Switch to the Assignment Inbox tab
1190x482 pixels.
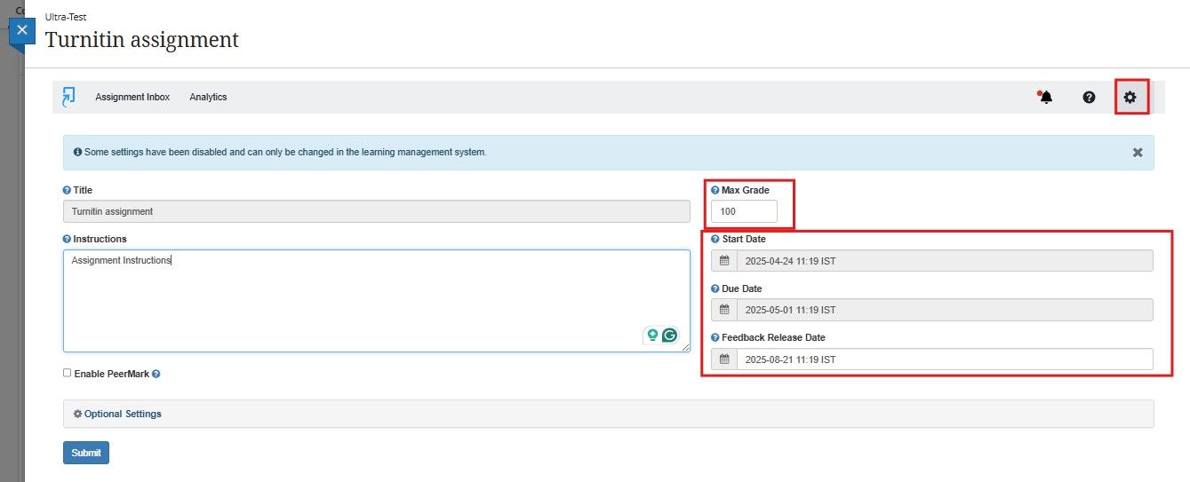pyautogui.click(x=132, y=97)
